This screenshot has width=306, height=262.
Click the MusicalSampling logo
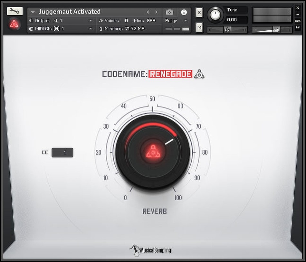point(150,250)
